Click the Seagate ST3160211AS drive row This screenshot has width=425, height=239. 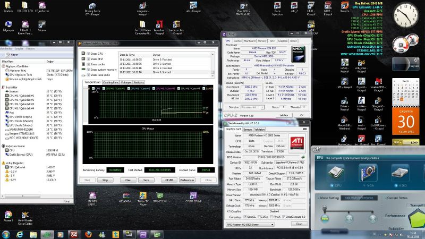pyautogui.click(x=37, y=134)
